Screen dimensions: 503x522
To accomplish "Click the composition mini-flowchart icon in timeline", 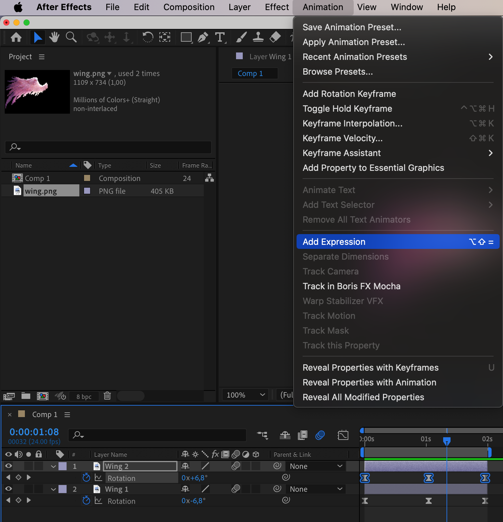I will click(263, 435).
